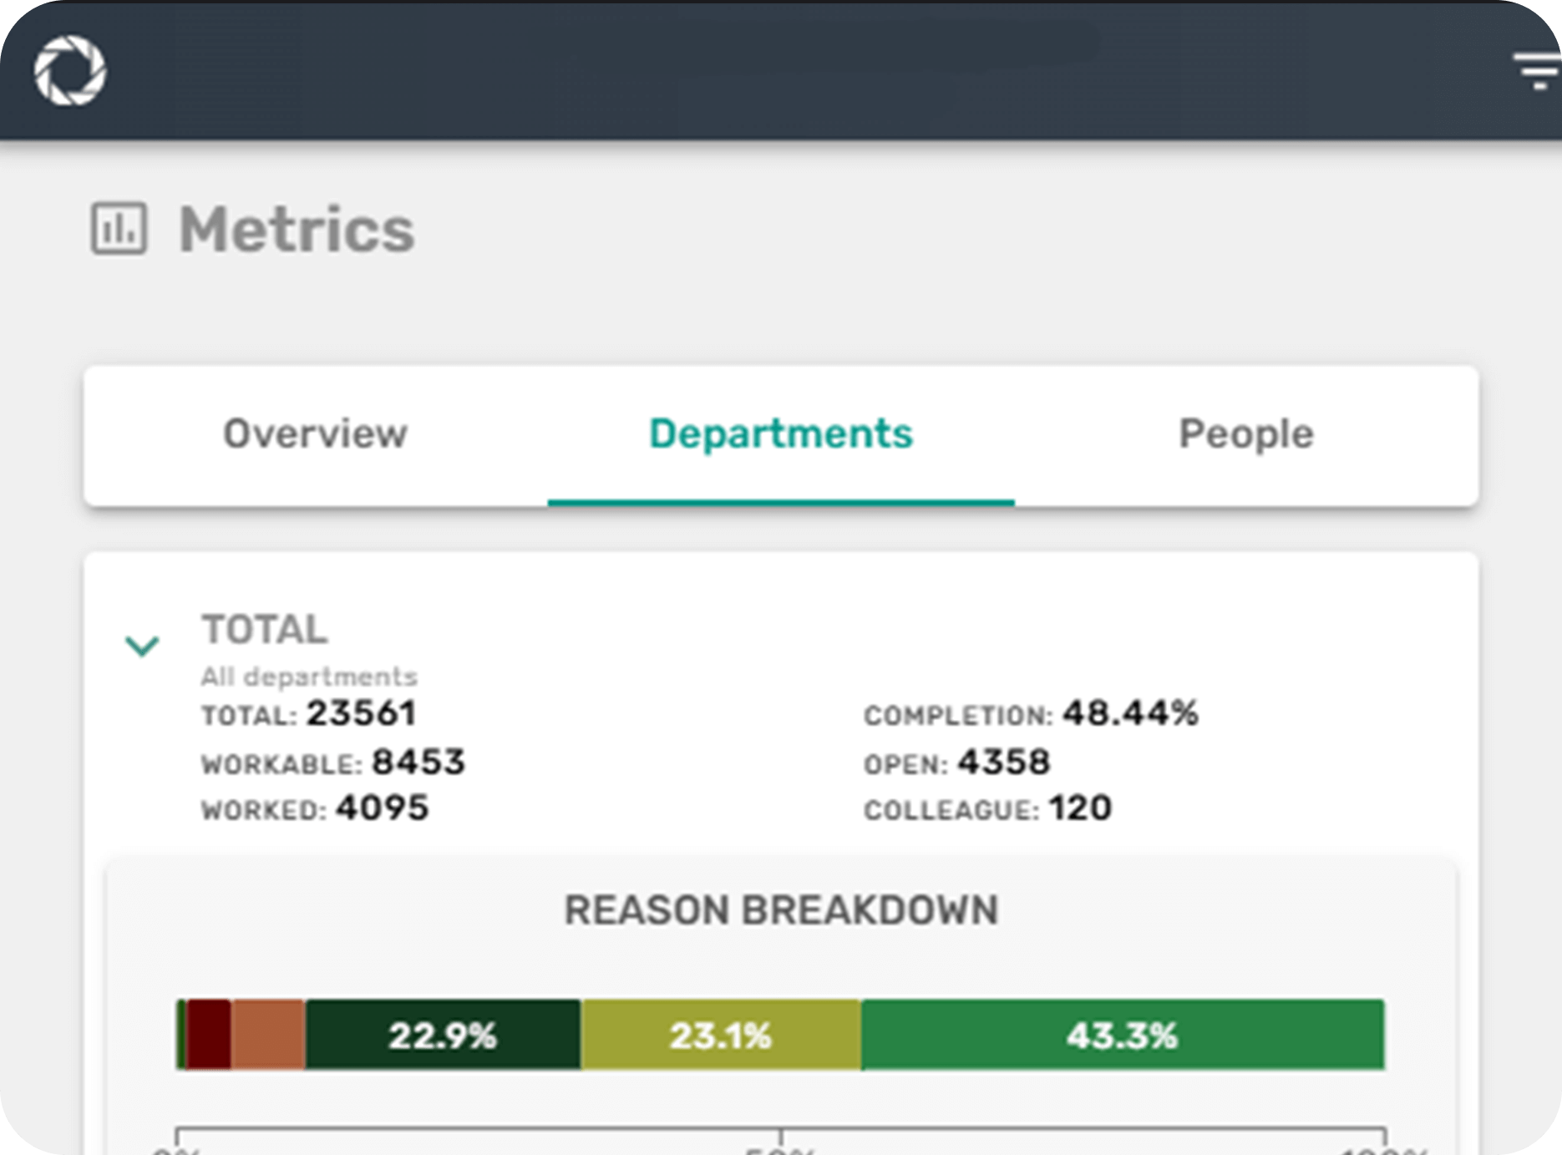Viewport: 1562px width, 1155px height.
Task: Click the orange-brown bar segment
Action: (268, 1035)
